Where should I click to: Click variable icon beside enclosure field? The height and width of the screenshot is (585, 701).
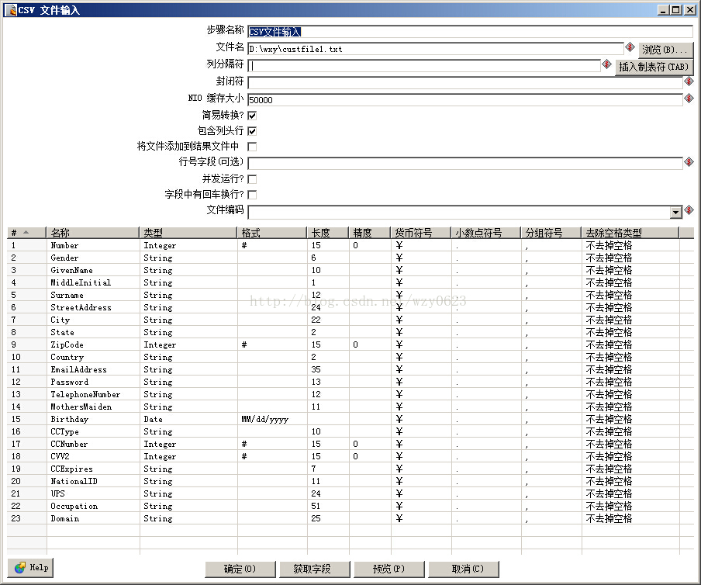tap(689, 81)
